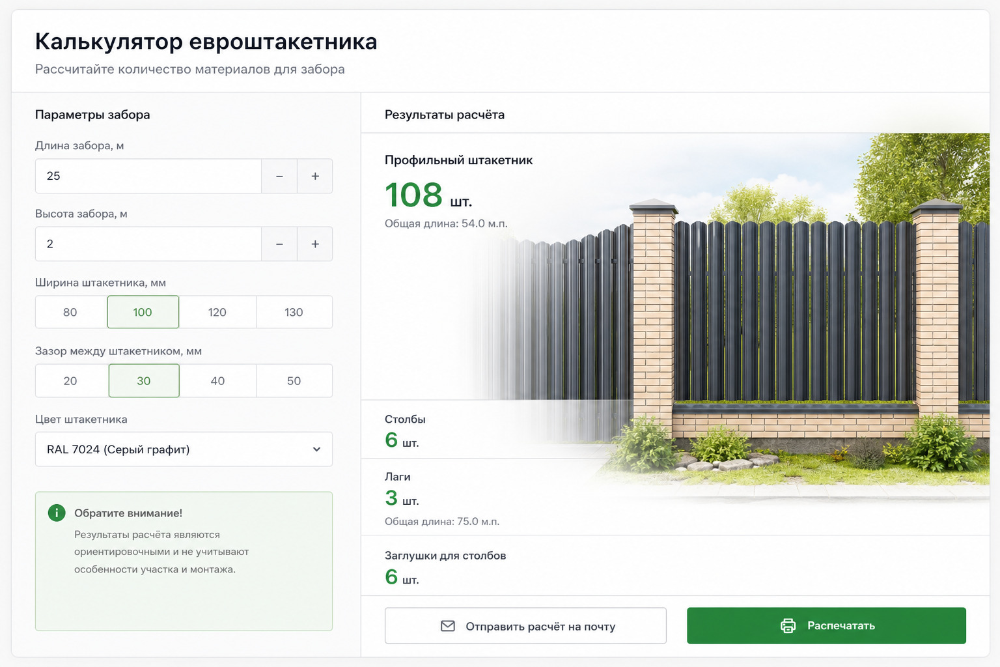Click the 'Результаты расчёта' heading
Image resolution: width=1000 pixels, height=667 pixels.
[x=445, y=115]
